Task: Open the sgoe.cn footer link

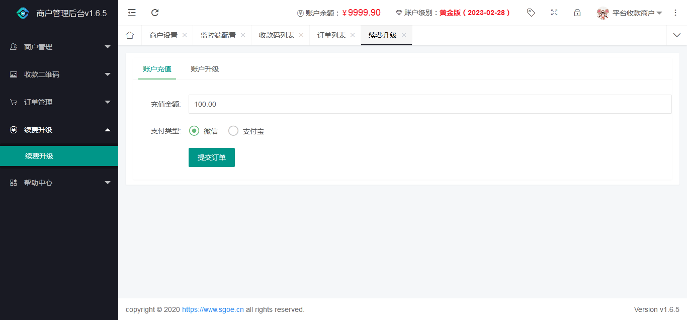Action: click(212, 309)
